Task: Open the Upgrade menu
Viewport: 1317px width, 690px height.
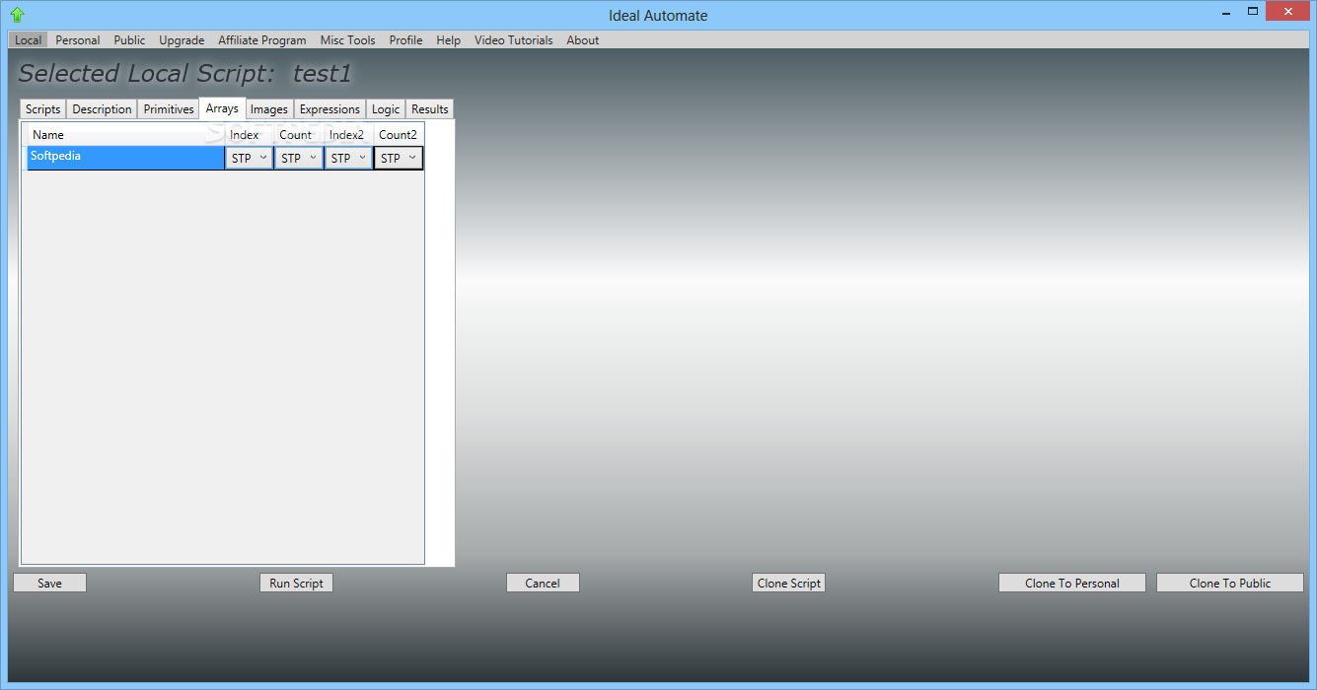Action: click(x=182, y=40)
